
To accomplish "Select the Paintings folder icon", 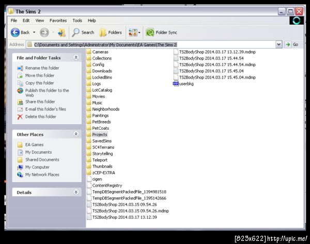I will (89, 115).
